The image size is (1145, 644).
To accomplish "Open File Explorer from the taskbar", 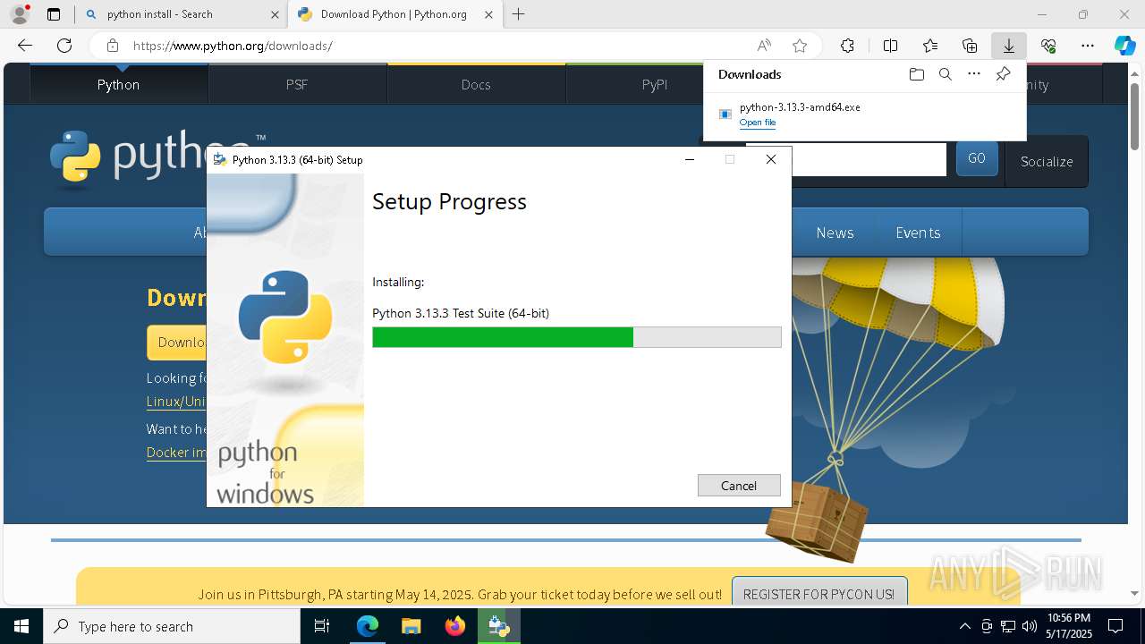I will tap(411, 626).
